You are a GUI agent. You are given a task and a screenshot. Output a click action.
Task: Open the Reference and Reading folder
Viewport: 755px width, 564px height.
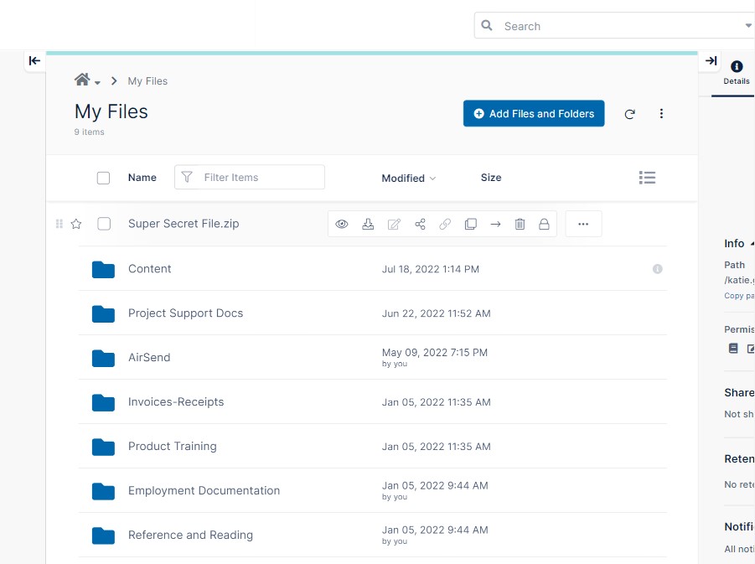click(x=190, y=536)
